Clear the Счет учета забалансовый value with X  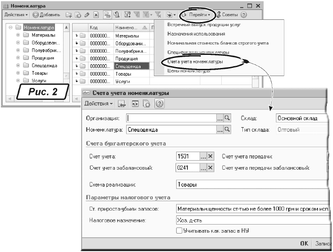(210, 168)
